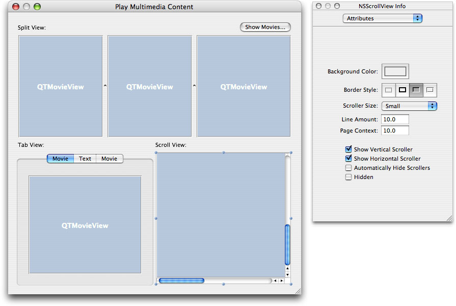
Task: Click the right arrow on the horizontal scroller
Action: pyautogui.click(x=281, y=280)
